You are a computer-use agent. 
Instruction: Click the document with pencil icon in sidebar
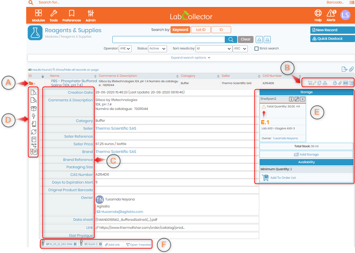[34, 100]
